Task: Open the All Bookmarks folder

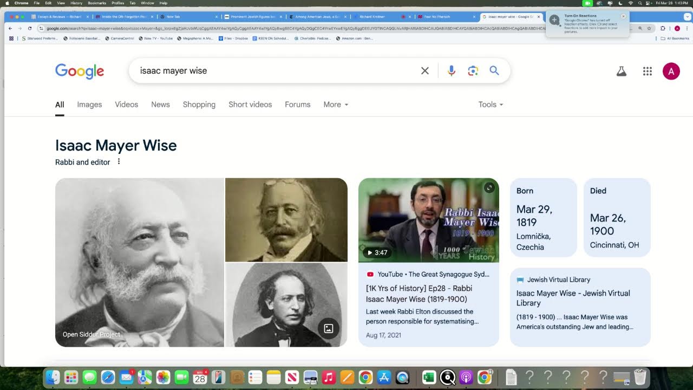Action: pyautogui.click(x=675, y=38)
